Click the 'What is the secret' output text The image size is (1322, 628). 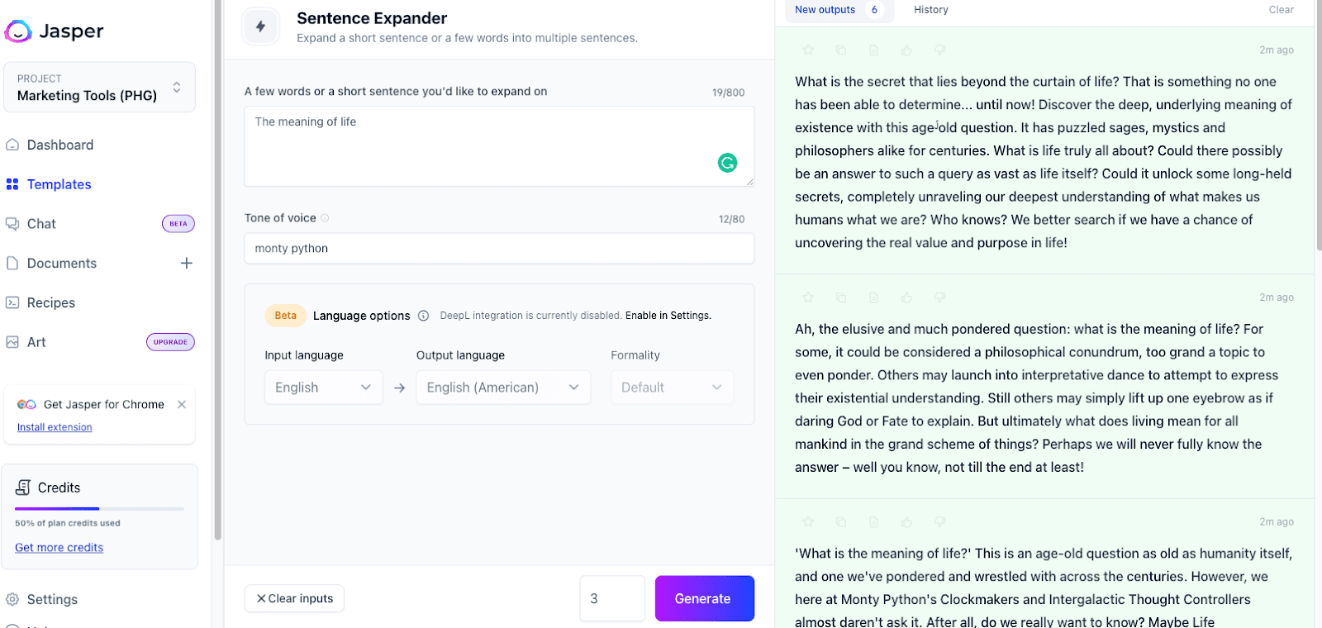point(1044,162)
